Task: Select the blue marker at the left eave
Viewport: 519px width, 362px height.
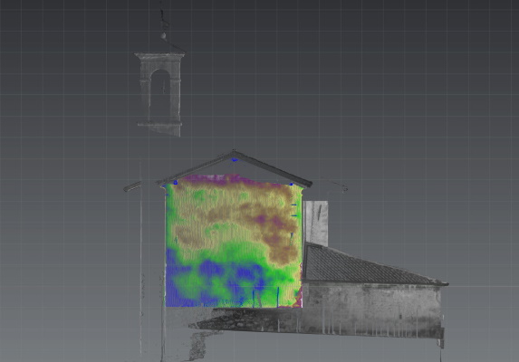Action: point(176,182)
